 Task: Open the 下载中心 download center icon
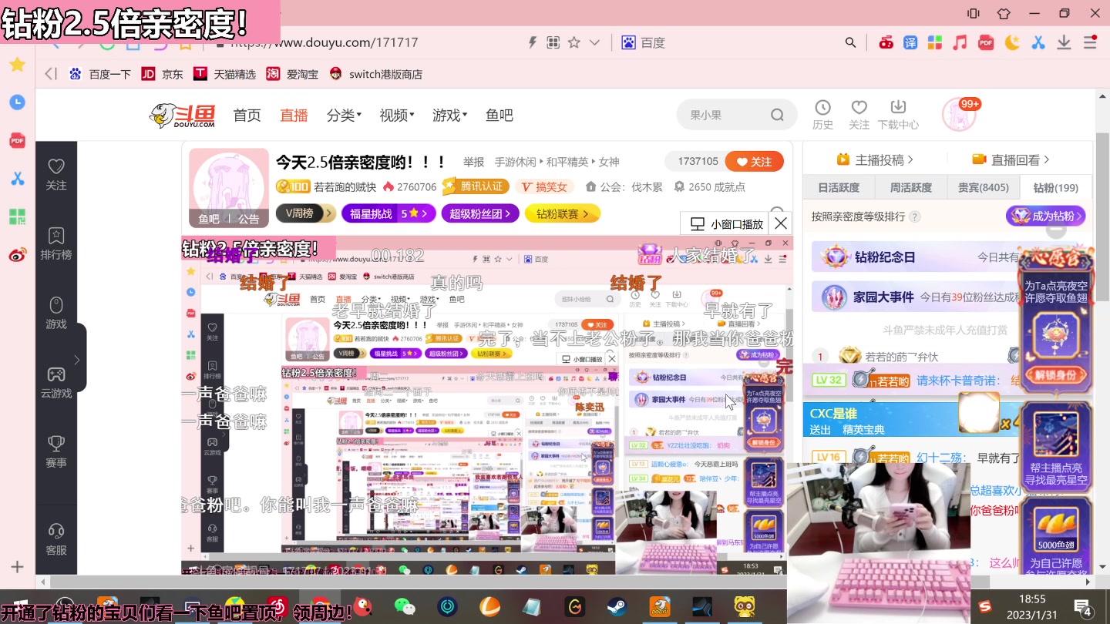[x=896, y=112]
